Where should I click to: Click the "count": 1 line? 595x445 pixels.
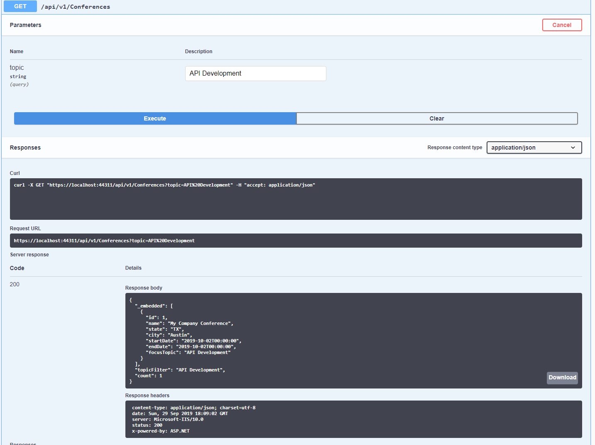pos(149,376)
